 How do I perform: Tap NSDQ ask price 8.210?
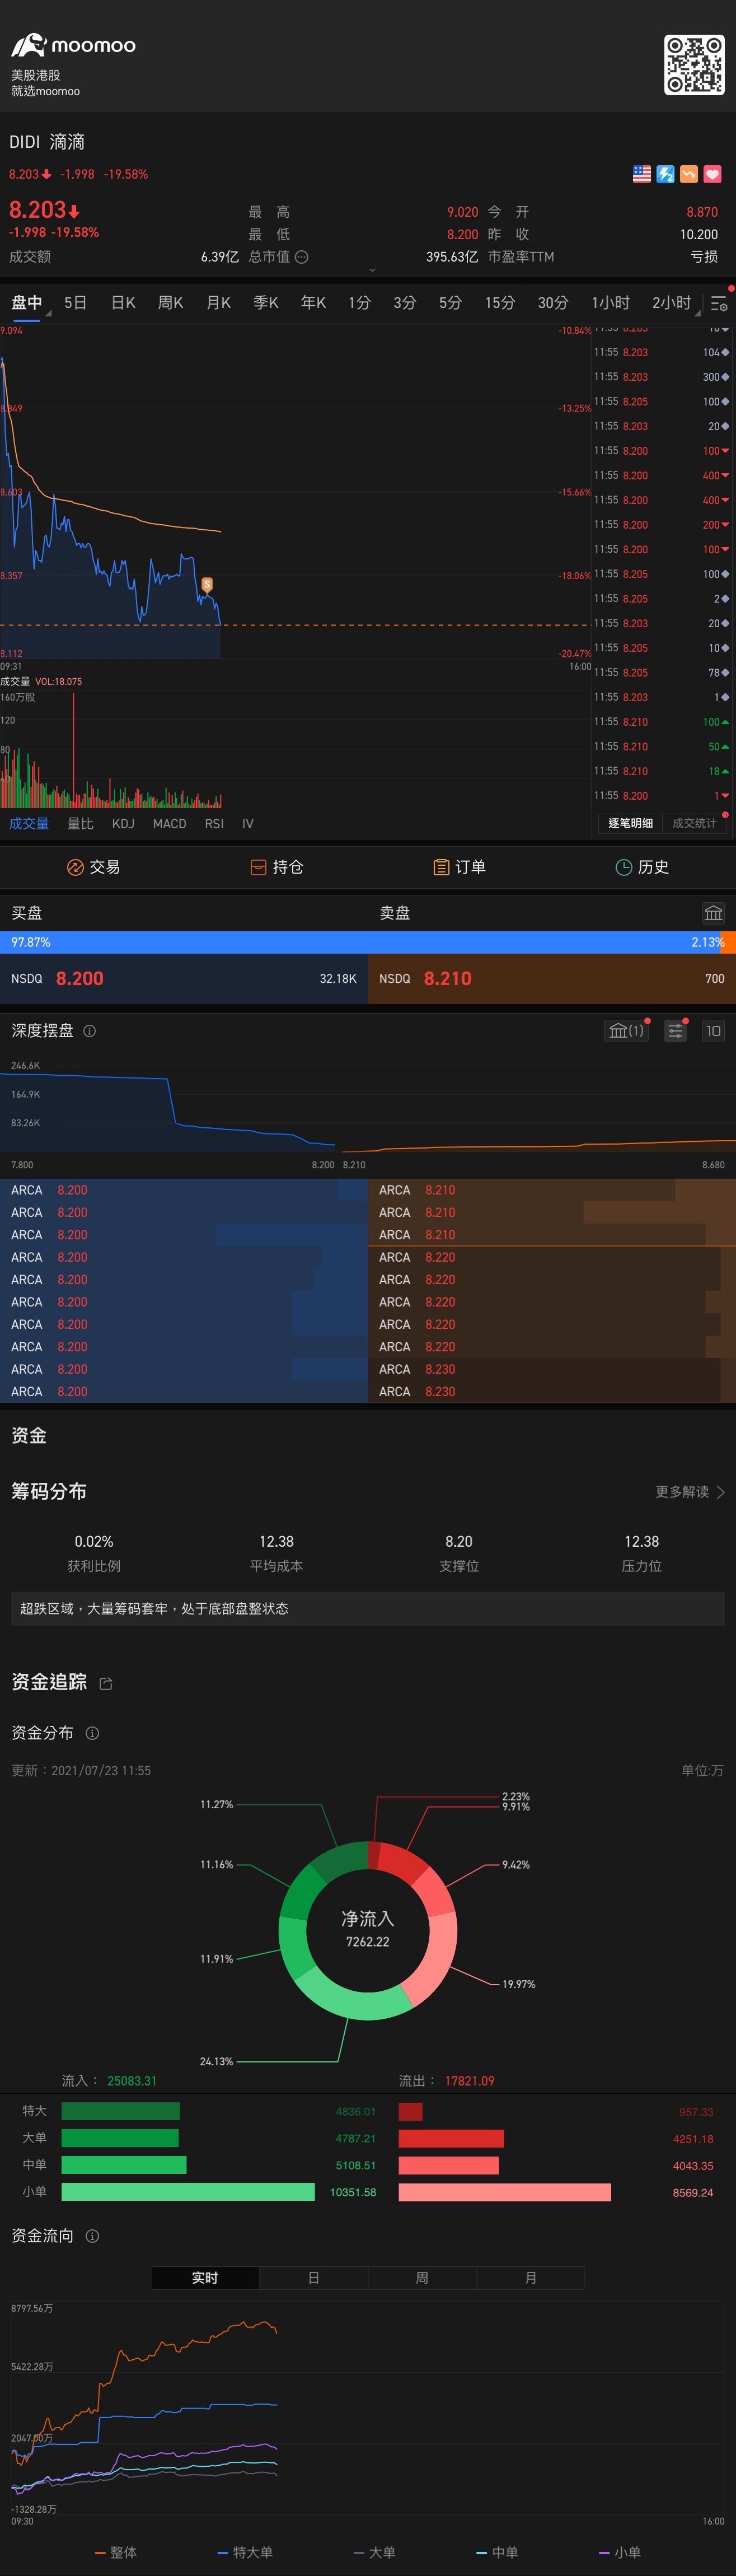coord(447,978)
